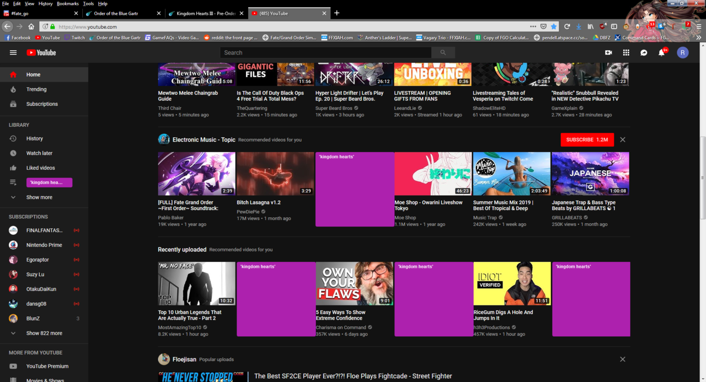706x382 pixels.
Task: Dismiss the Electronic Music topic section
Action: [x=623, y=139]
